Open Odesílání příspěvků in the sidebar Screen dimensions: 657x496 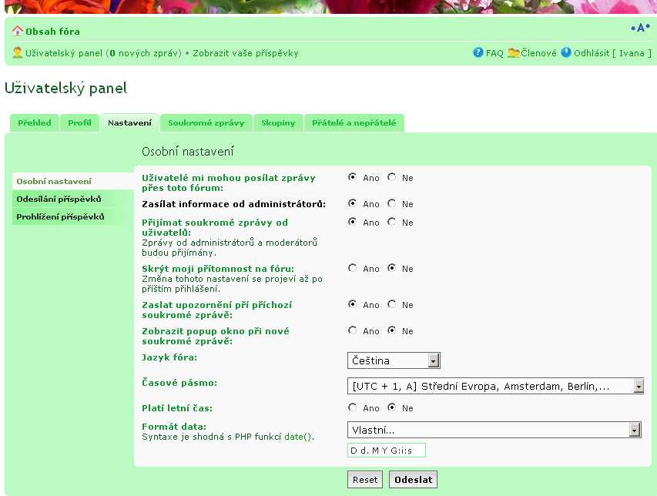tap(59, 199)
